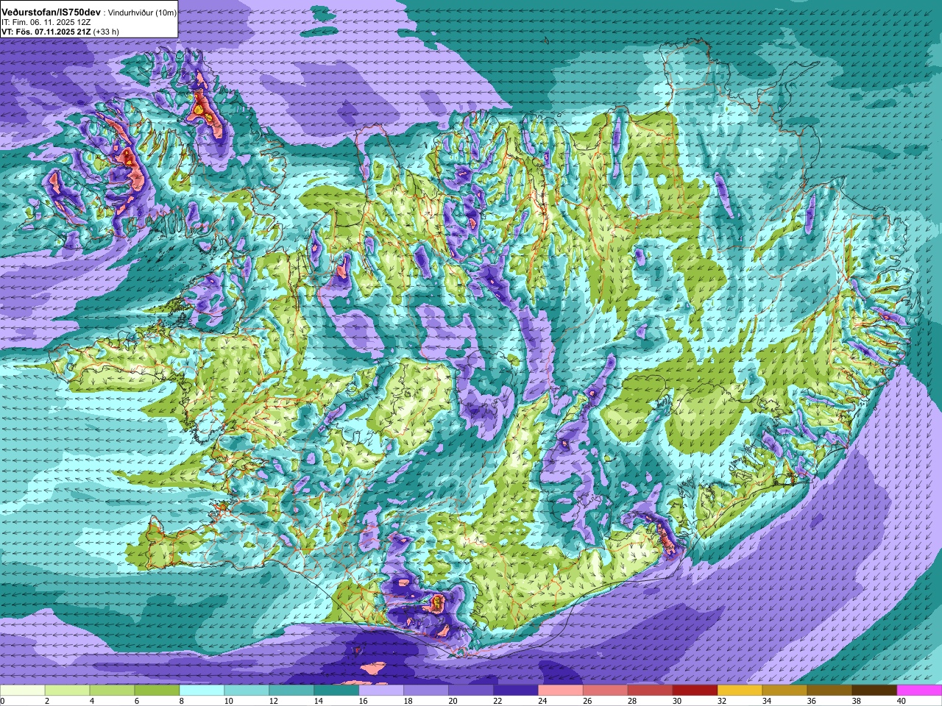Click the yellow legend swatch between 32 and 34
The image size is (942, 706).
[x=741, y=691]
